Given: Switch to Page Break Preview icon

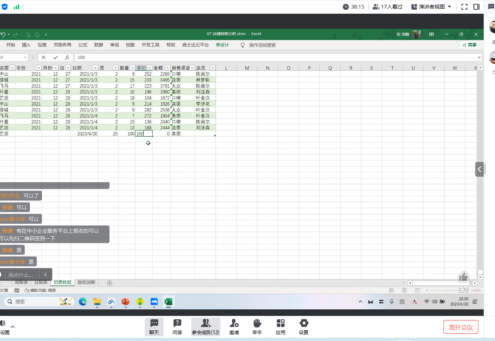Looking at the screenshot, I should click(417, 290).
